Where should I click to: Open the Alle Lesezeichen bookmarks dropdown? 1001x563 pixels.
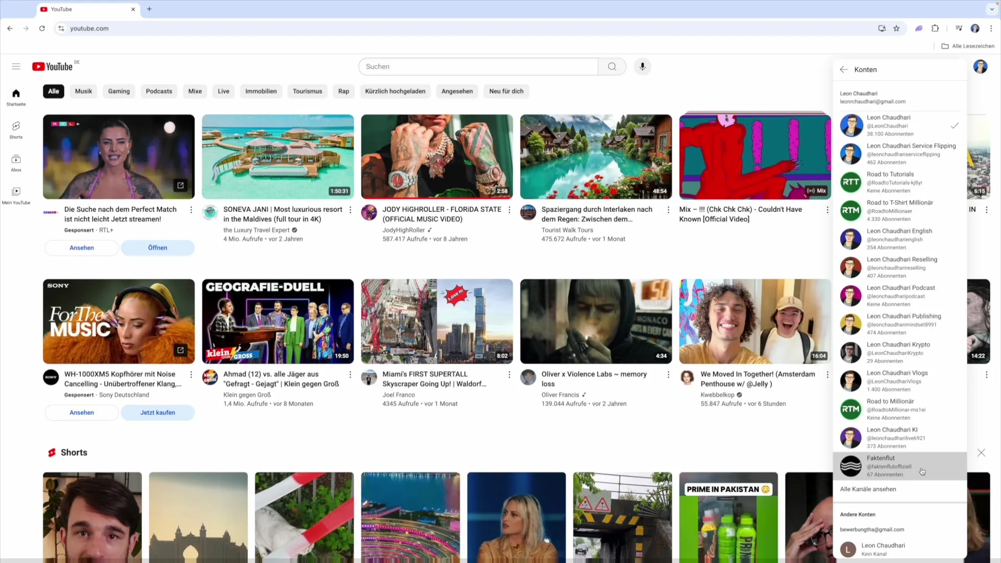(968, 46)
